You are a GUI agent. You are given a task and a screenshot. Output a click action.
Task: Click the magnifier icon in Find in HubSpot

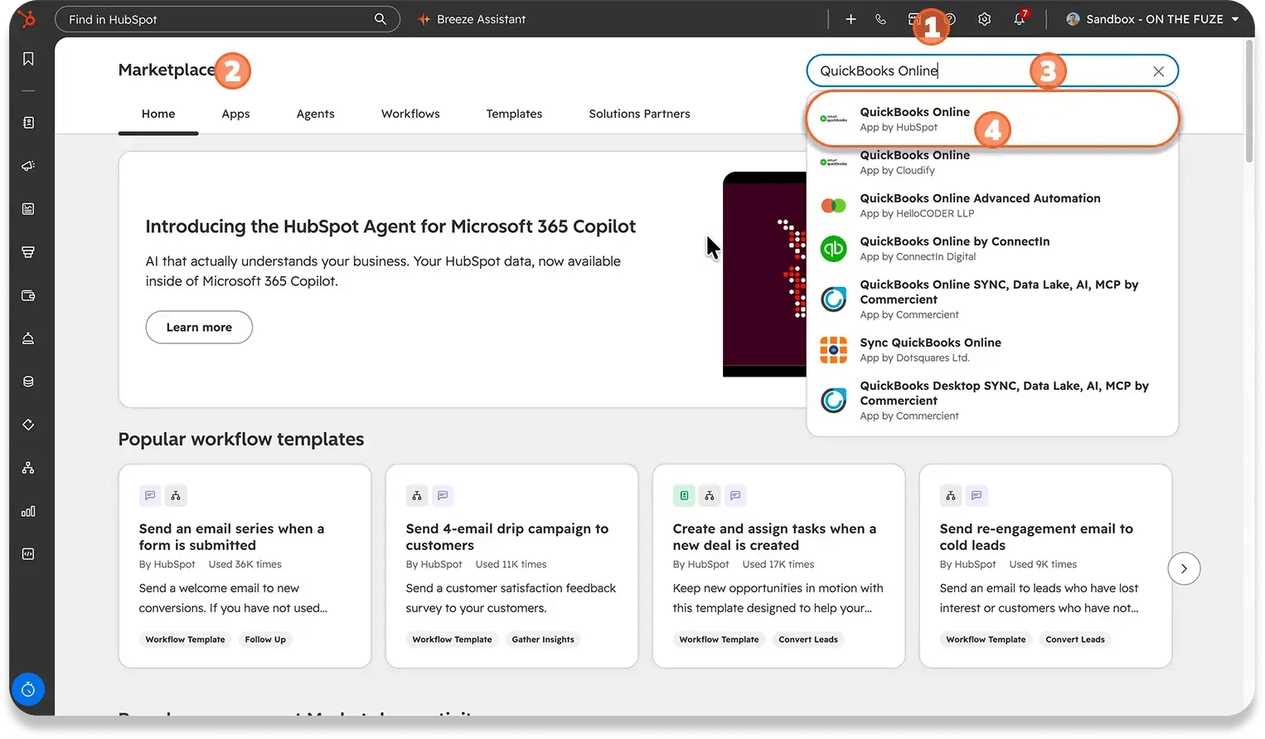click(x=380, y=19)
